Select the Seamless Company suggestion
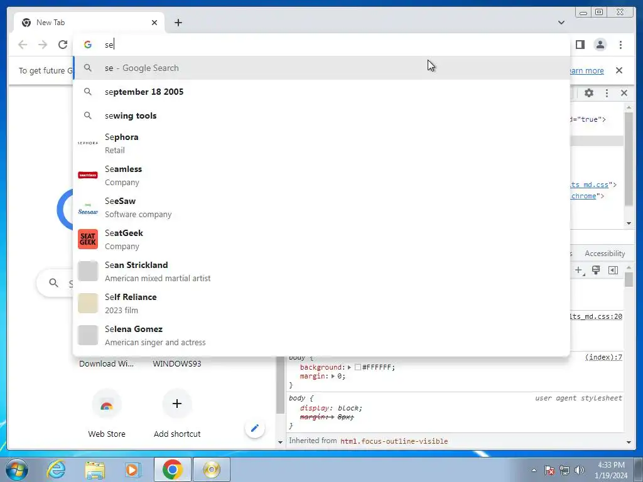This screenshot has width=643, height=482. (x=321, y=176)
